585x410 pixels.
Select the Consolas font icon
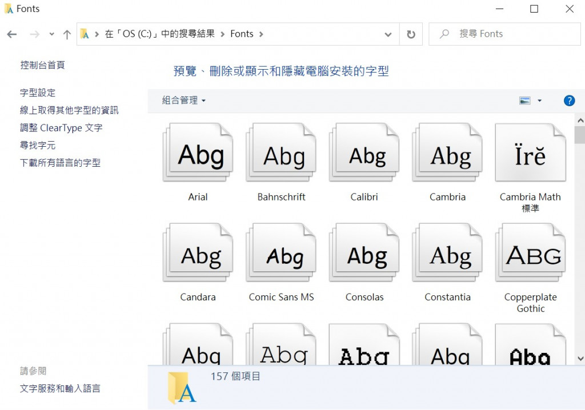364,252
